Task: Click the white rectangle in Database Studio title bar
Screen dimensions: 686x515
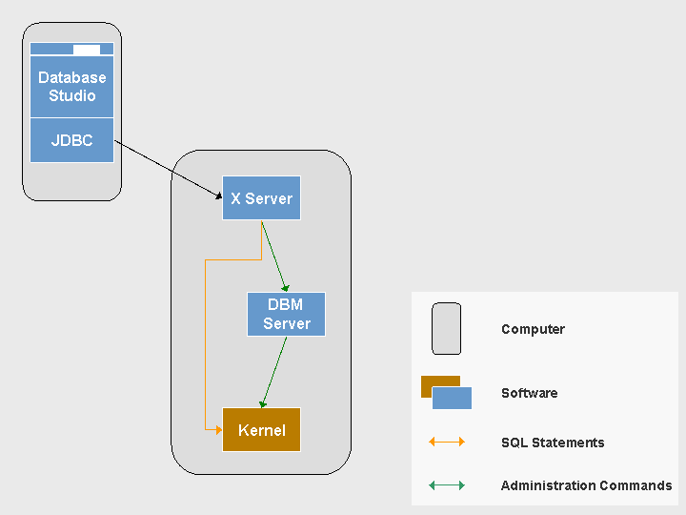Action: coord(87,50)
